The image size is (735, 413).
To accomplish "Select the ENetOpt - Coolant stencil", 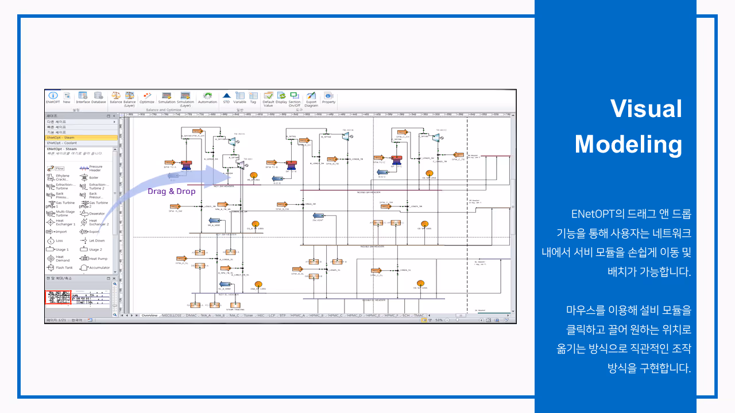I will pos(81,143).
